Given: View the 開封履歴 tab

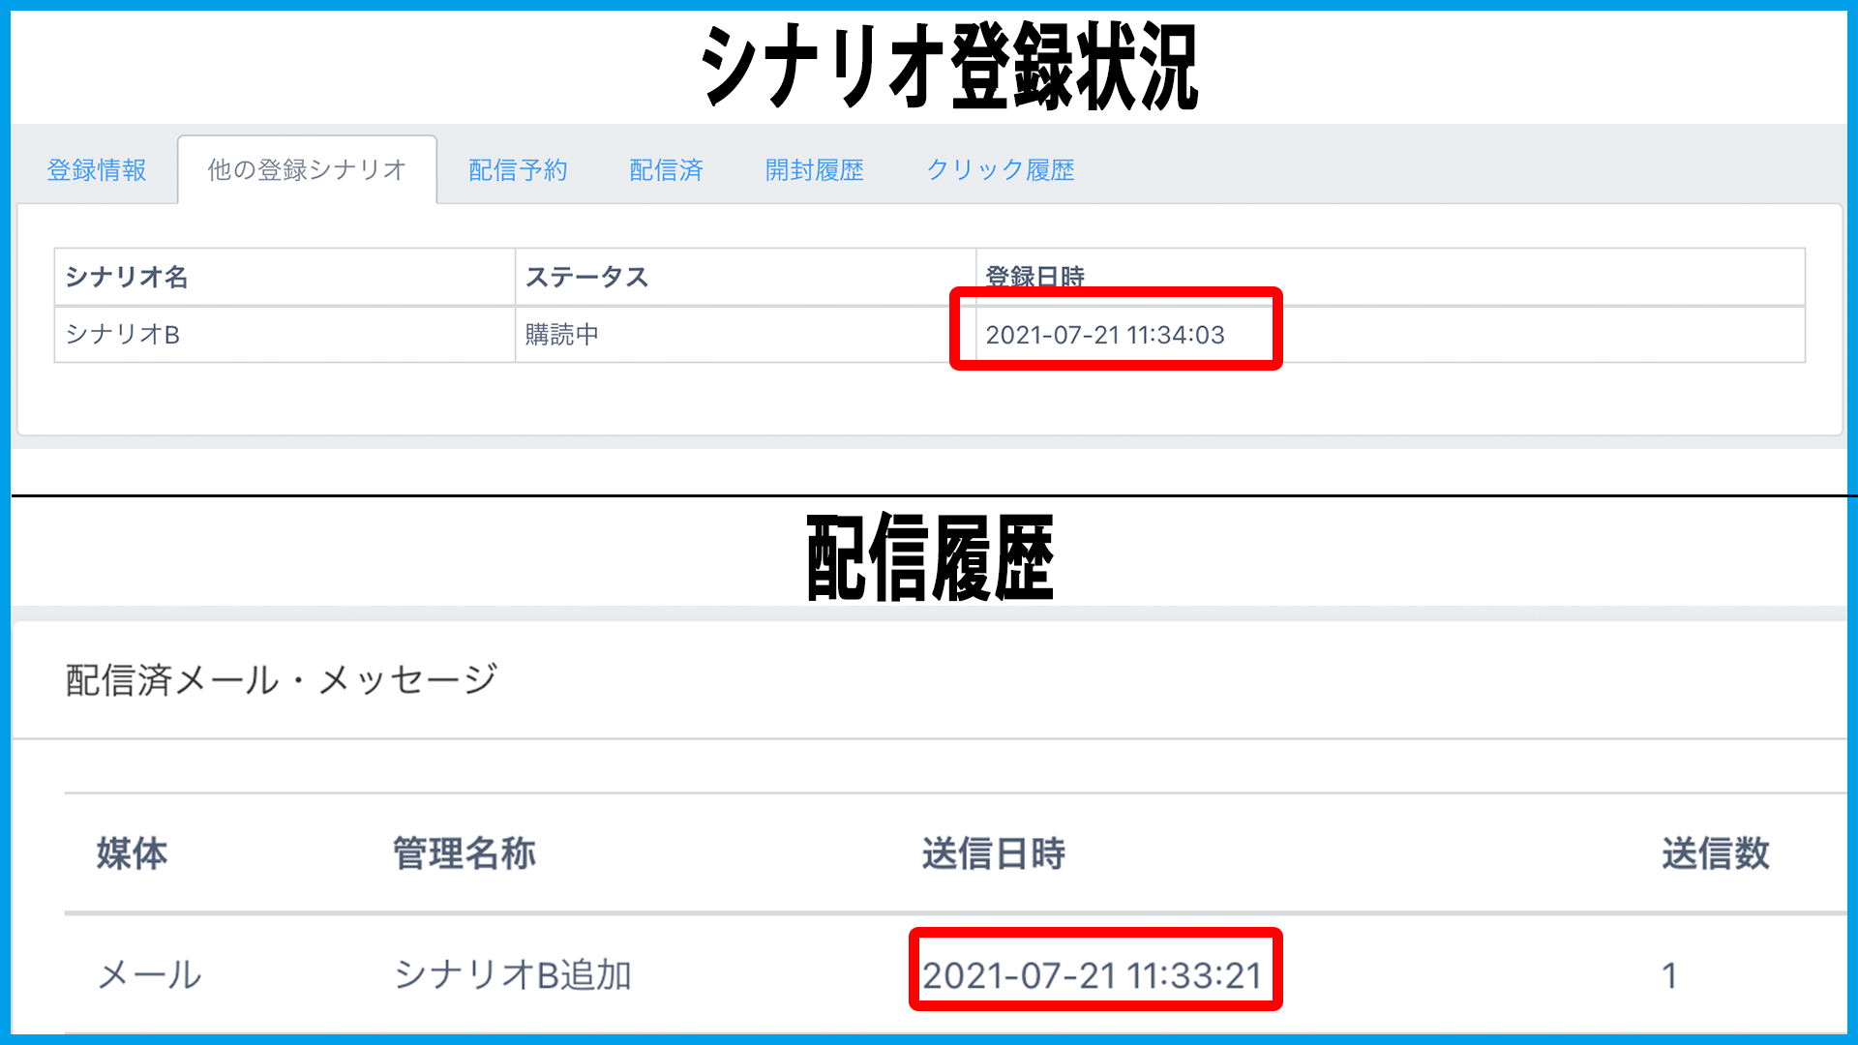Looking at the screenshot, I should (814, 170).
